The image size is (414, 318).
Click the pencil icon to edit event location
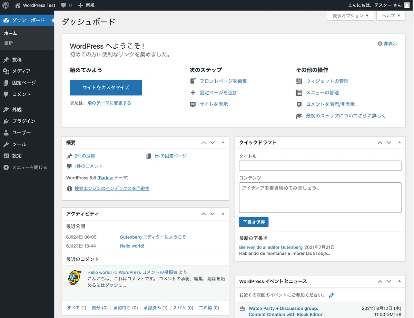332,295
